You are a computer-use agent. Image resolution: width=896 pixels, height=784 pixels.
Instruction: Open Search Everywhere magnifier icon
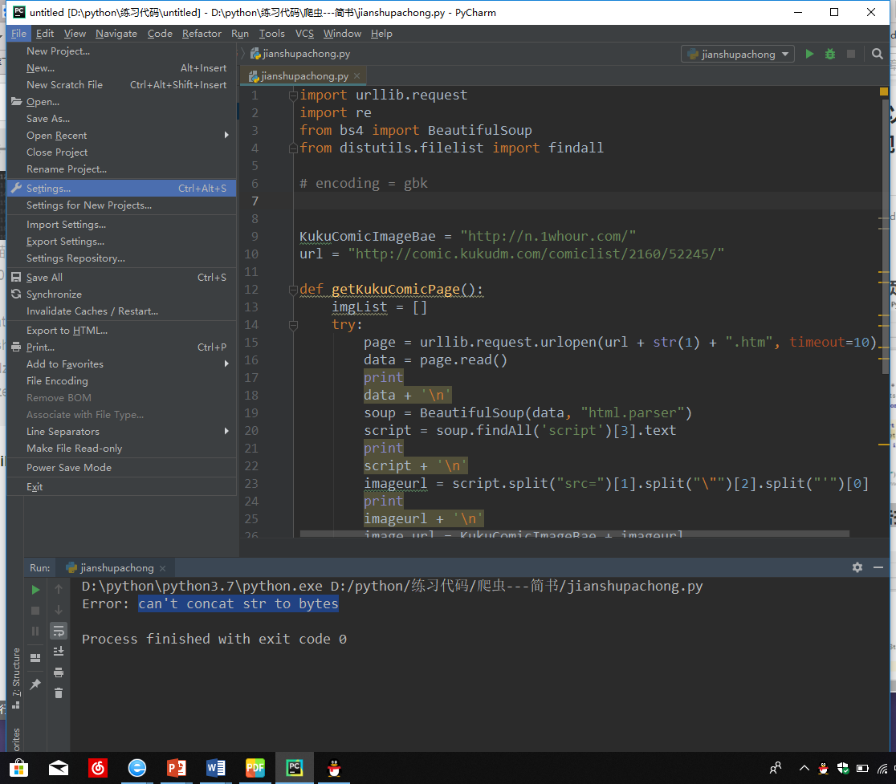[x=878, y=54]
